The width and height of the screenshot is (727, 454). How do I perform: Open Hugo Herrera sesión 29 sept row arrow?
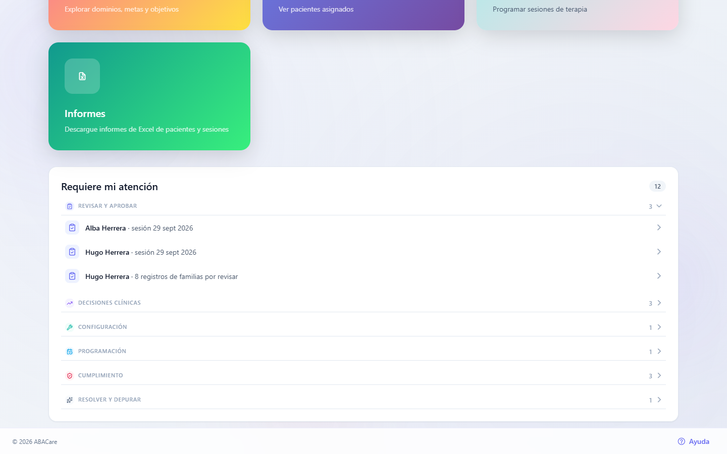(x=659, y=252)
